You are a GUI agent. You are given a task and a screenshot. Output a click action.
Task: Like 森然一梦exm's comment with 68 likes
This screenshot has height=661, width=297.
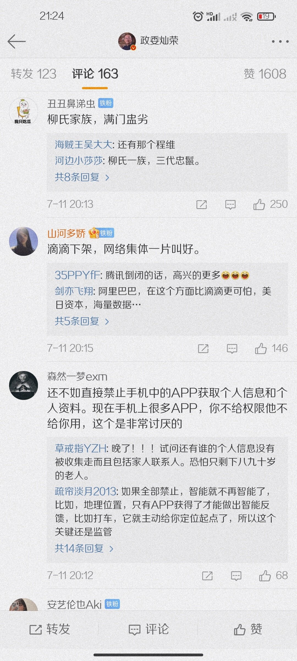tap(273, 576)
